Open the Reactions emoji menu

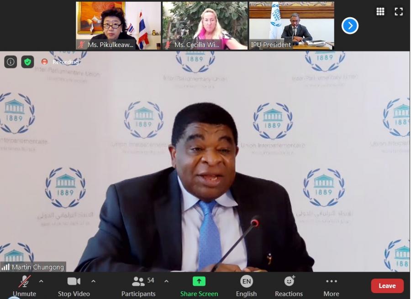tap(289, 286)
